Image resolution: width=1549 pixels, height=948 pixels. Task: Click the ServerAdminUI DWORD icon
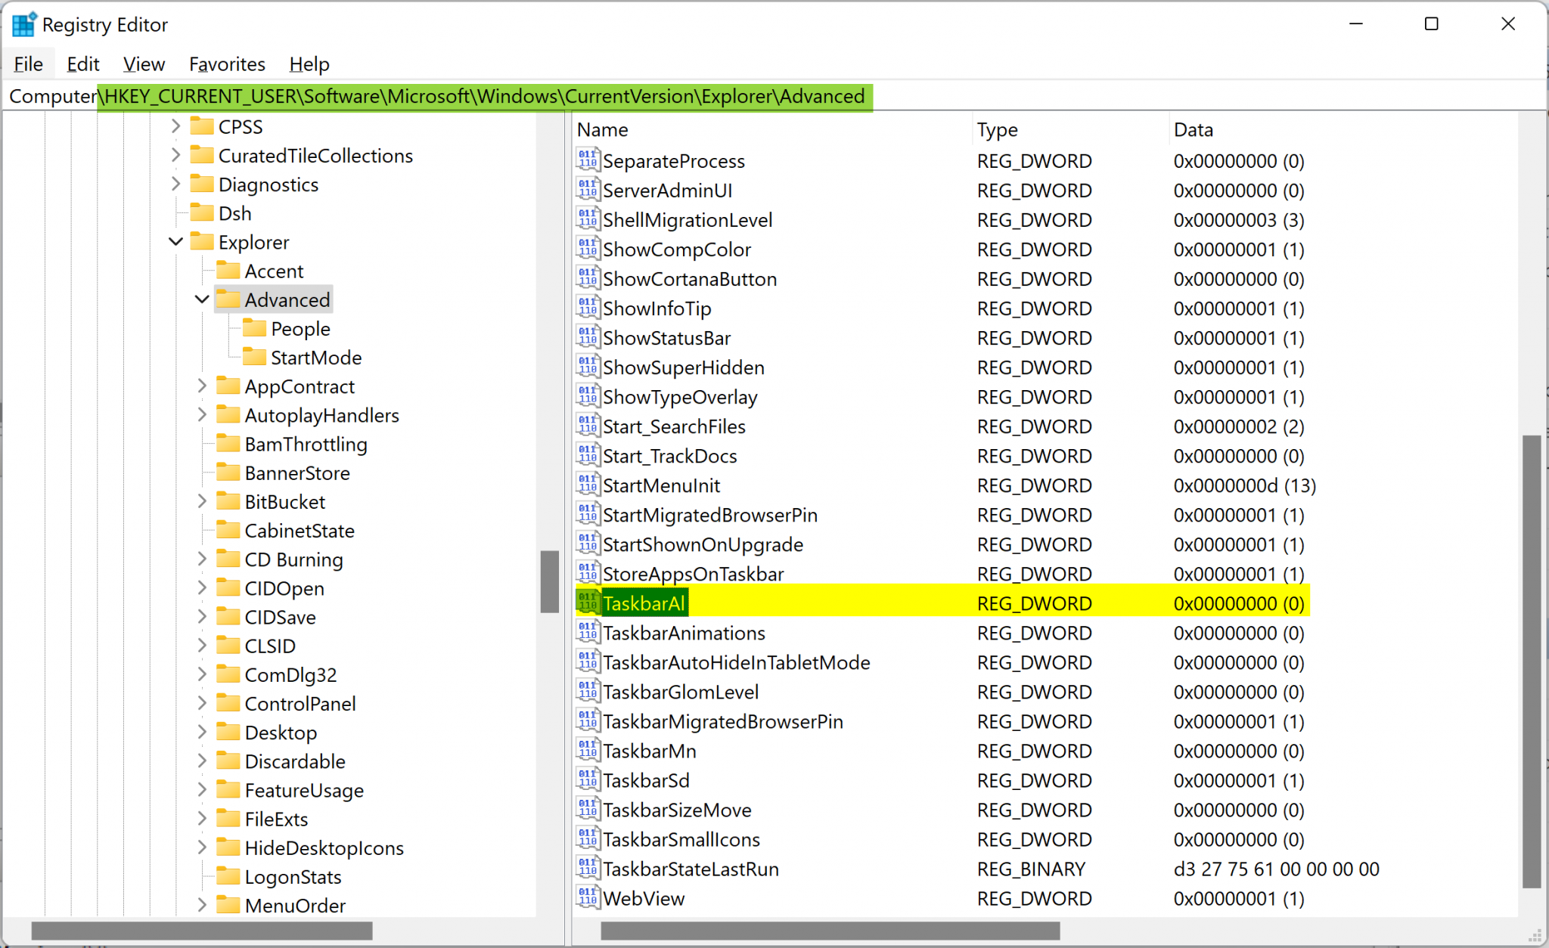point(588,189)
